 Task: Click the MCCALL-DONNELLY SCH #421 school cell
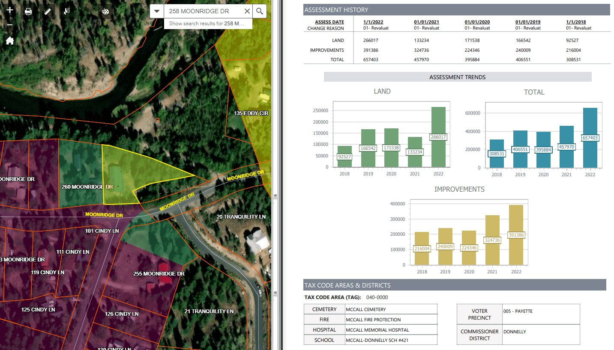(x=391, y=340)
